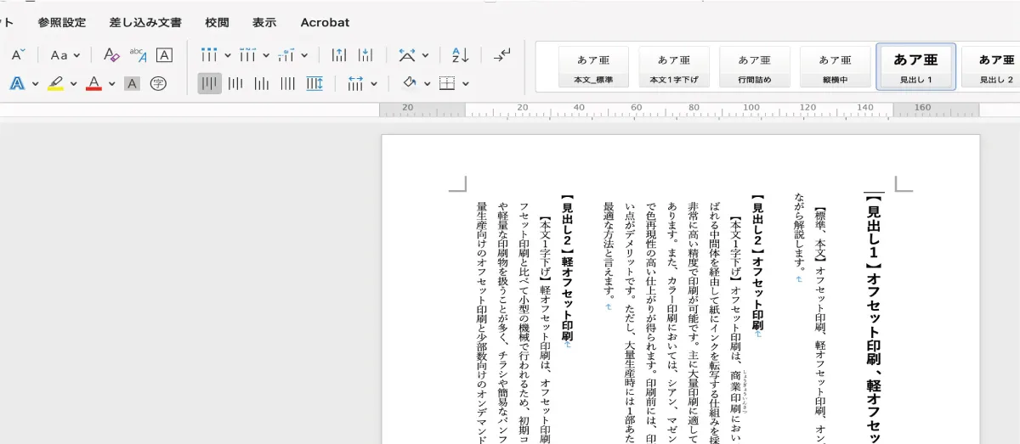Expand the line spacing dropdown arrow
Image resolution: width=1020 pixels, height=444 pixels.
pyautogui.click(x=373, y=83)
